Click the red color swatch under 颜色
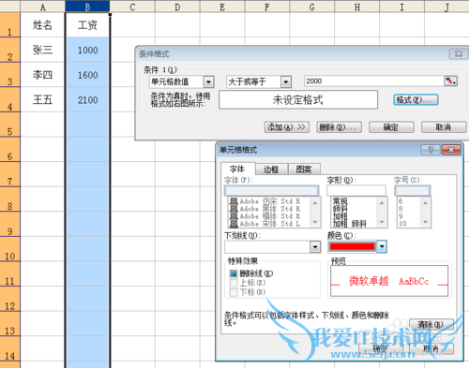This screenshot has height=368, width=469. click(352, 246)
